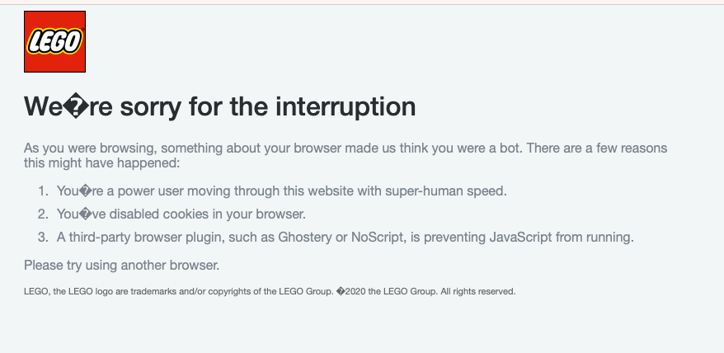Click the "As you were browsing" paragraph
The image size is (724, 353).
click(x=345, y=148)
